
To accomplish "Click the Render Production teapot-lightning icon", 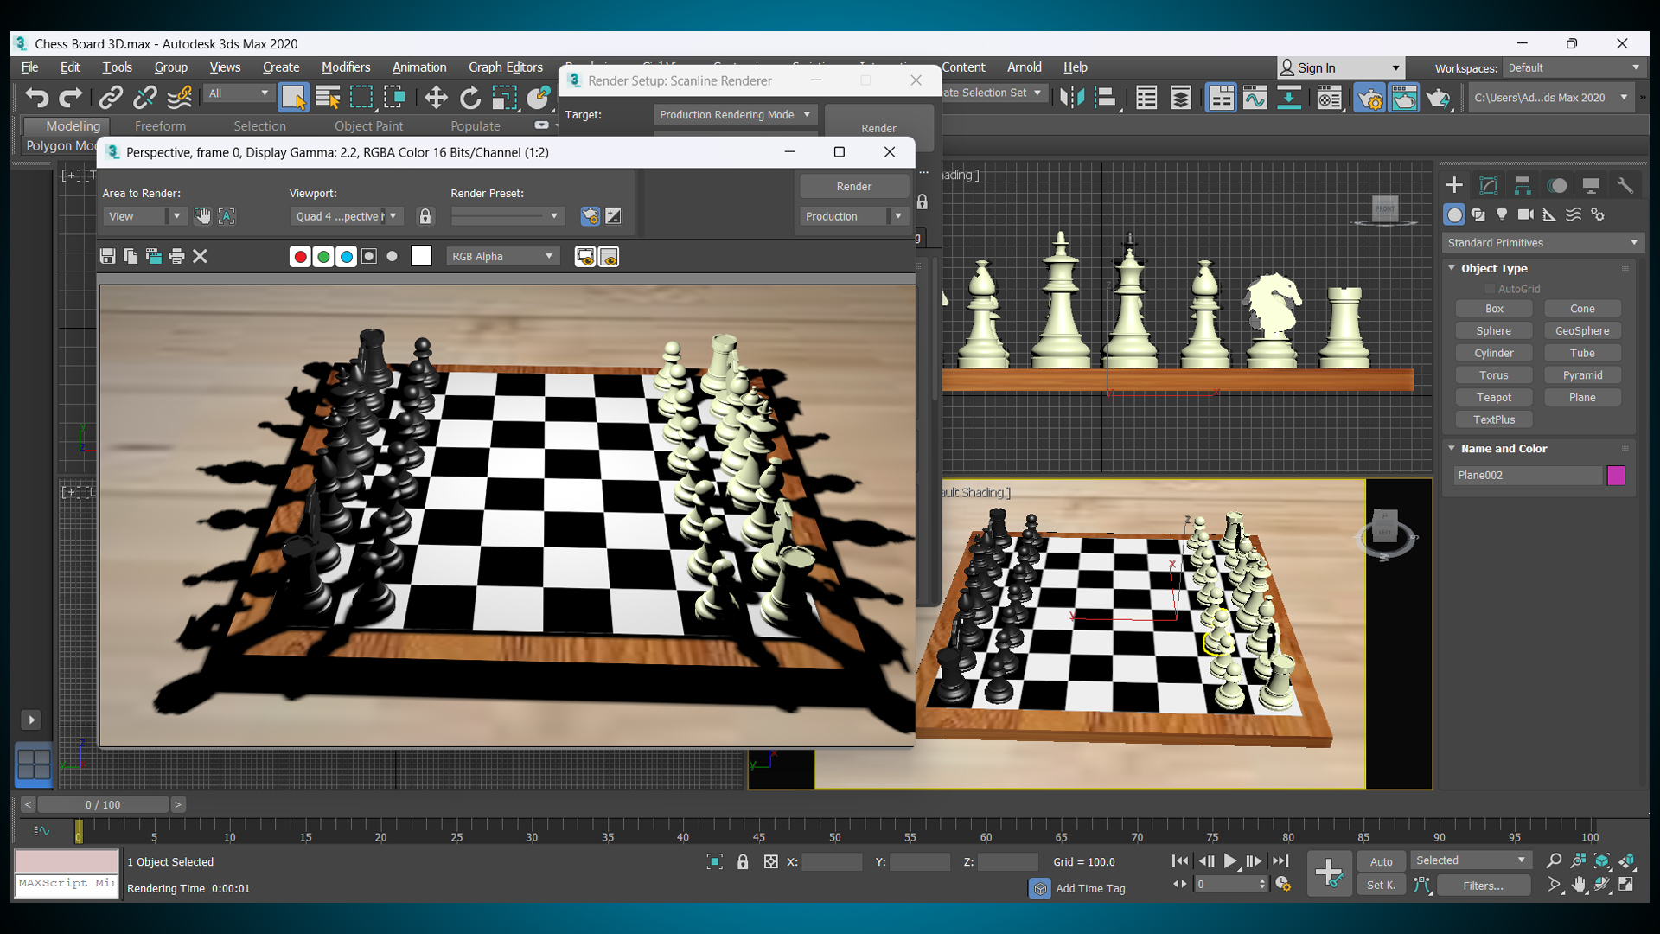I will tap(1439, 98).
